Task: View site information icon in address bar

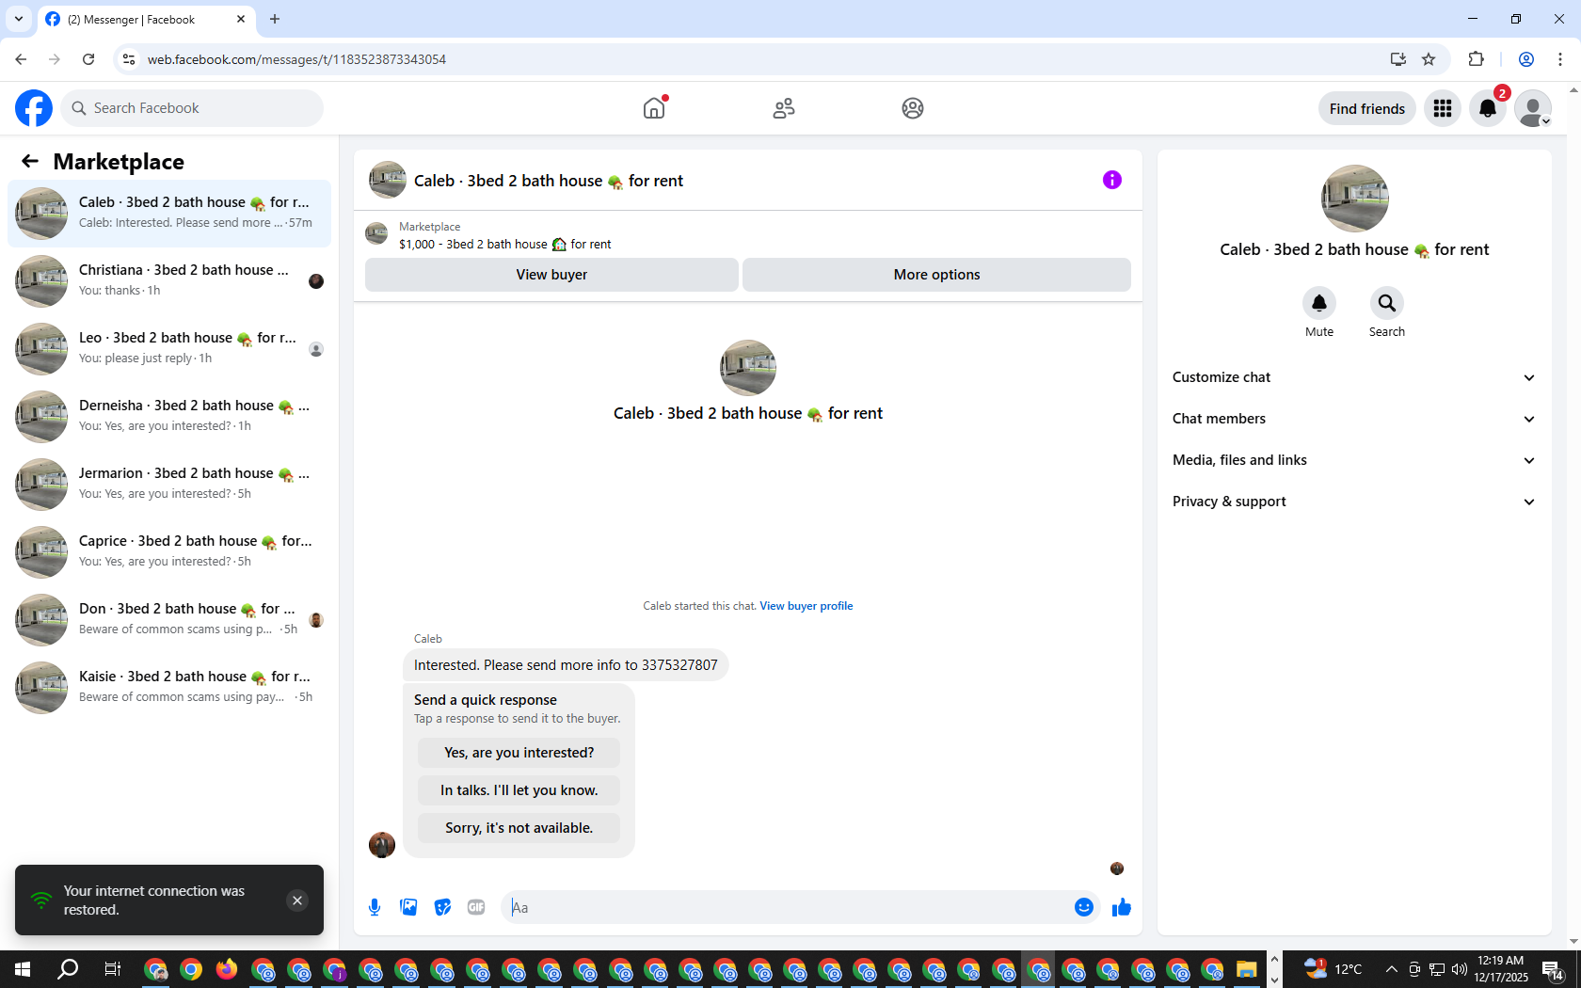Action: click(129, 59)
